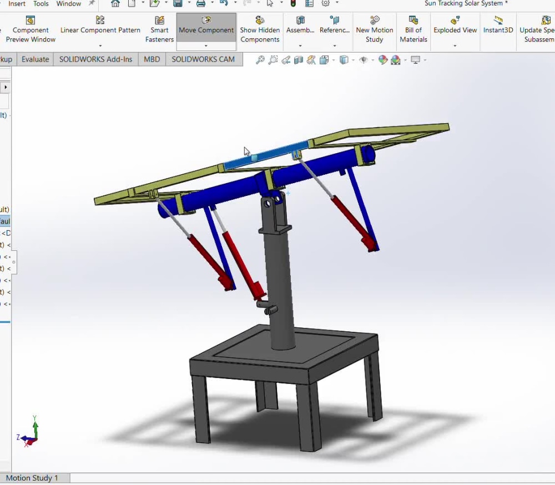Create a New Motion Study
Image resolution: width=555 pixels, height=485 pixels.
[x=375, y=29]
